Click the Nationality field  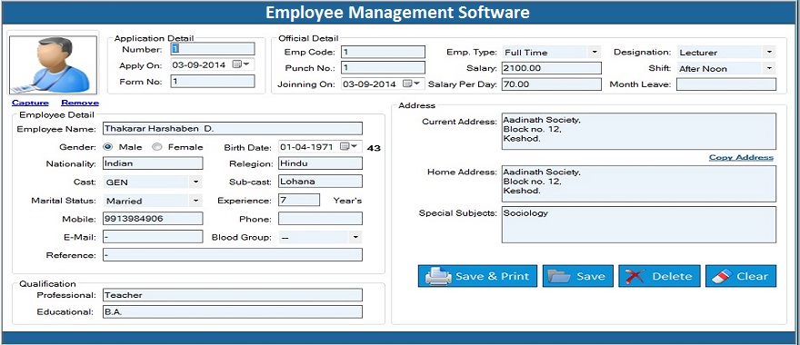tap(153, 163)
